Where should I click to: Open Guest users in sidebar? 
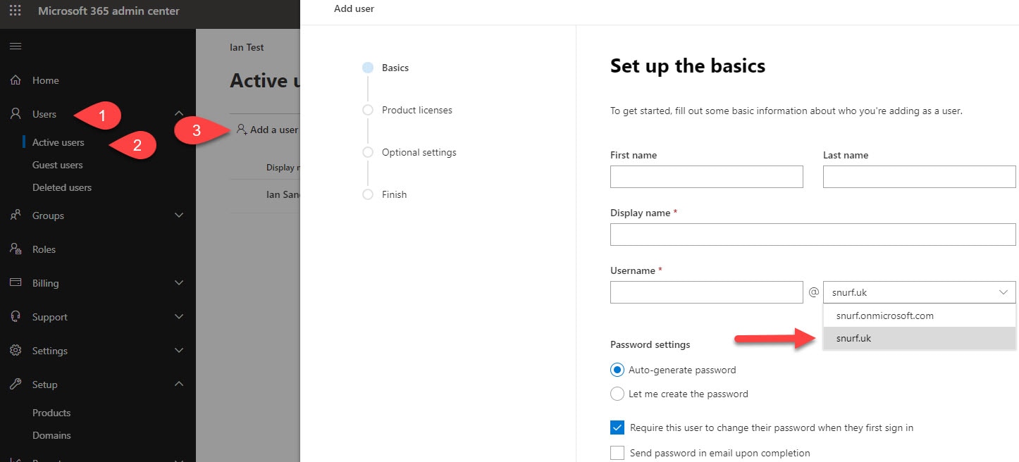point(58,165)
